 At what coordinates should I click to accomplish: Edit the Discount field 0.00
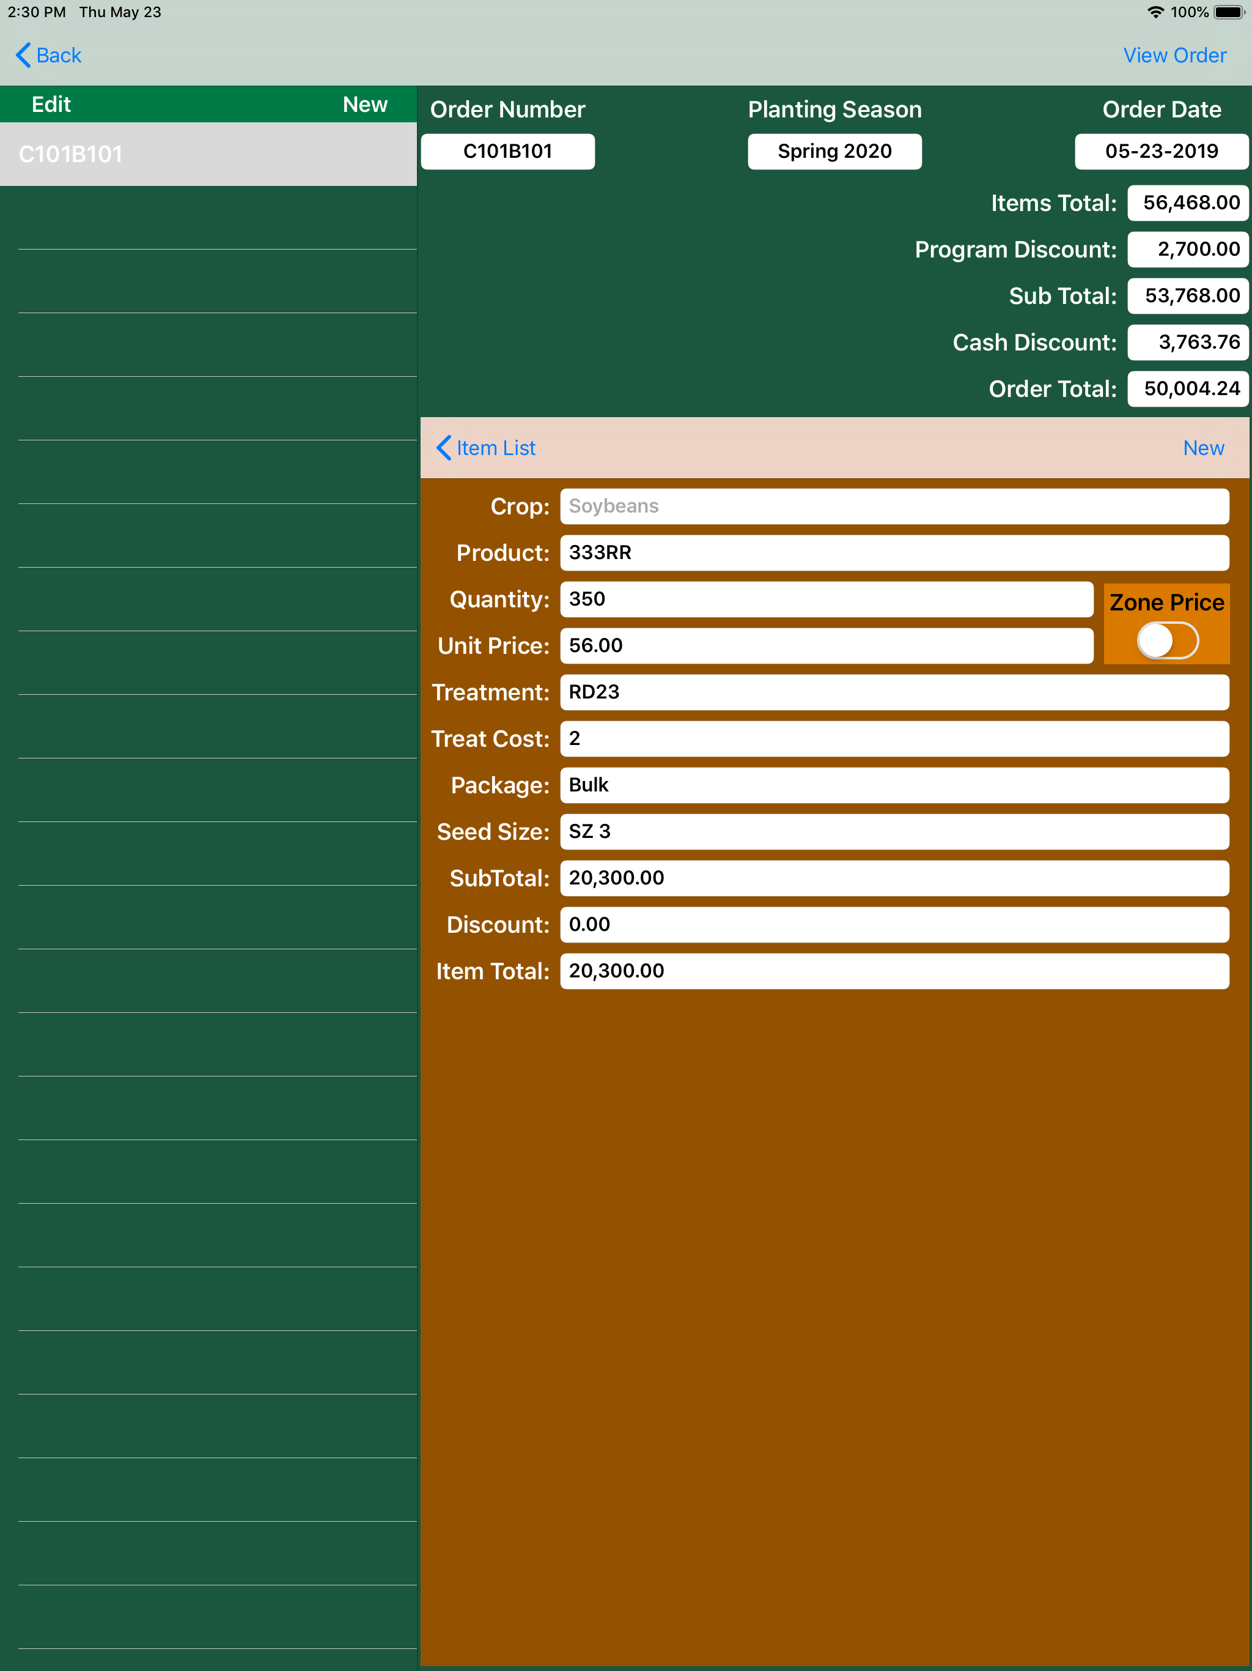[x=894, y=925]
